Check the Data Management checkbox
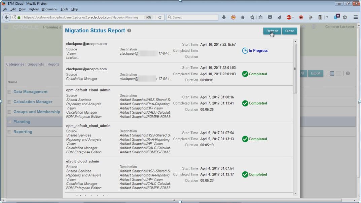361x203 pixels. 9,92
